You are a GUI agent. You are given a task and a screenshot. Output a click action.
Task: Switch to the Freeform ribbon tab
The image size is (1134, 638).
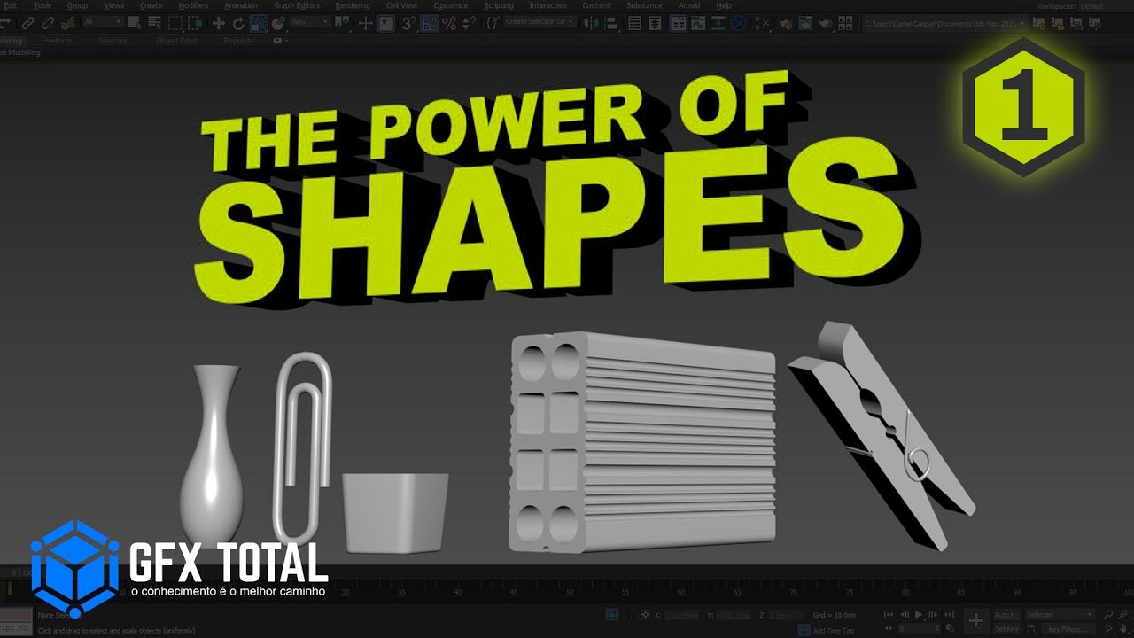click(56, 40)
